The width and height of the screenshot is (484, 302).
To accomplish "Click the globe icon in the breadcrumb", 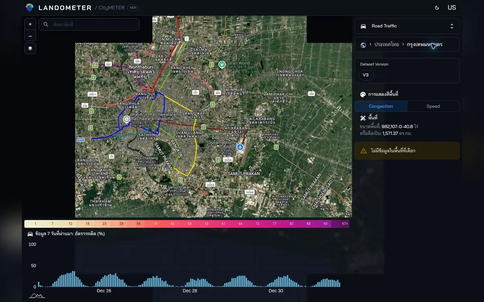I will pos(363,45).
